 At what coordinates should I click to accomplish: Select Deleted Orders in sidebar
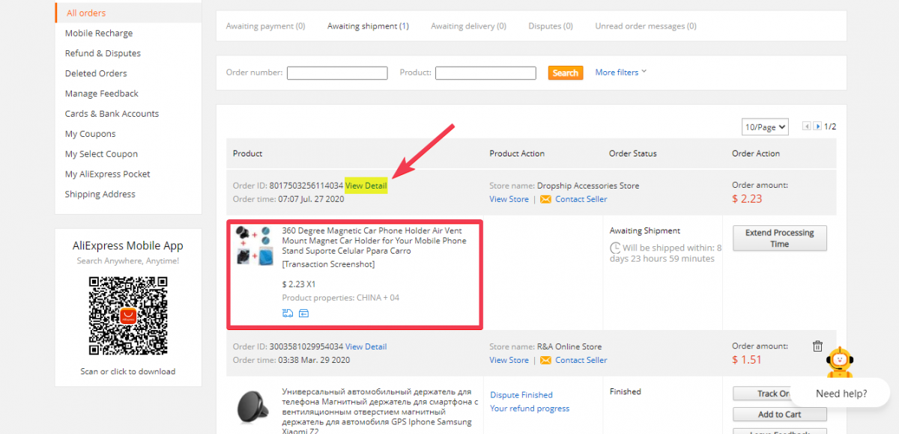(x=96, y=73)
